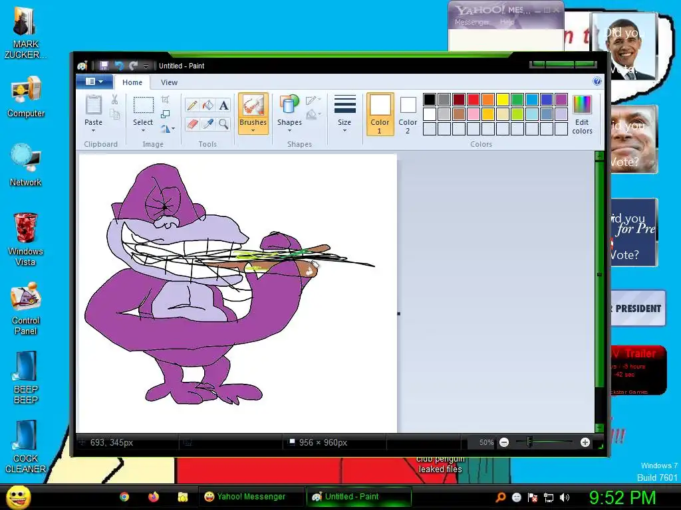Expand the Brushes dropdown arrow
The width and height of the screenshot is (681, 510).
click(253, 131)
